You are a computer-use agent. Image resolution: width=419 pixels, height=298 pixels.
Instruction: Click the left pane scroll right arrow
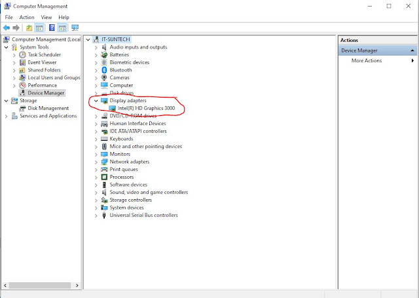[x=77, y=286]
